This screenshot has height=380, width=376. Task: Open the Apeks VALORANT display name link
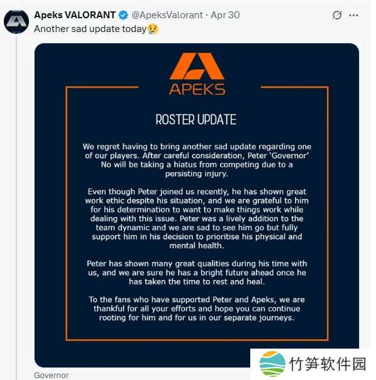coord(75,15)
